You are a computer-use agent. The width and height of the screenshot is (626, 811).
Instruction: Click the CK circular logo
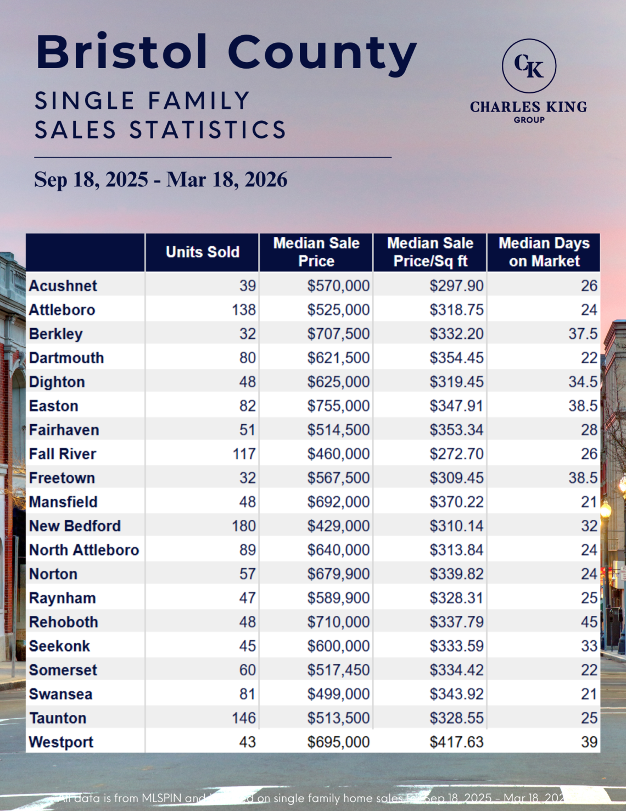[x=529, y=66]
